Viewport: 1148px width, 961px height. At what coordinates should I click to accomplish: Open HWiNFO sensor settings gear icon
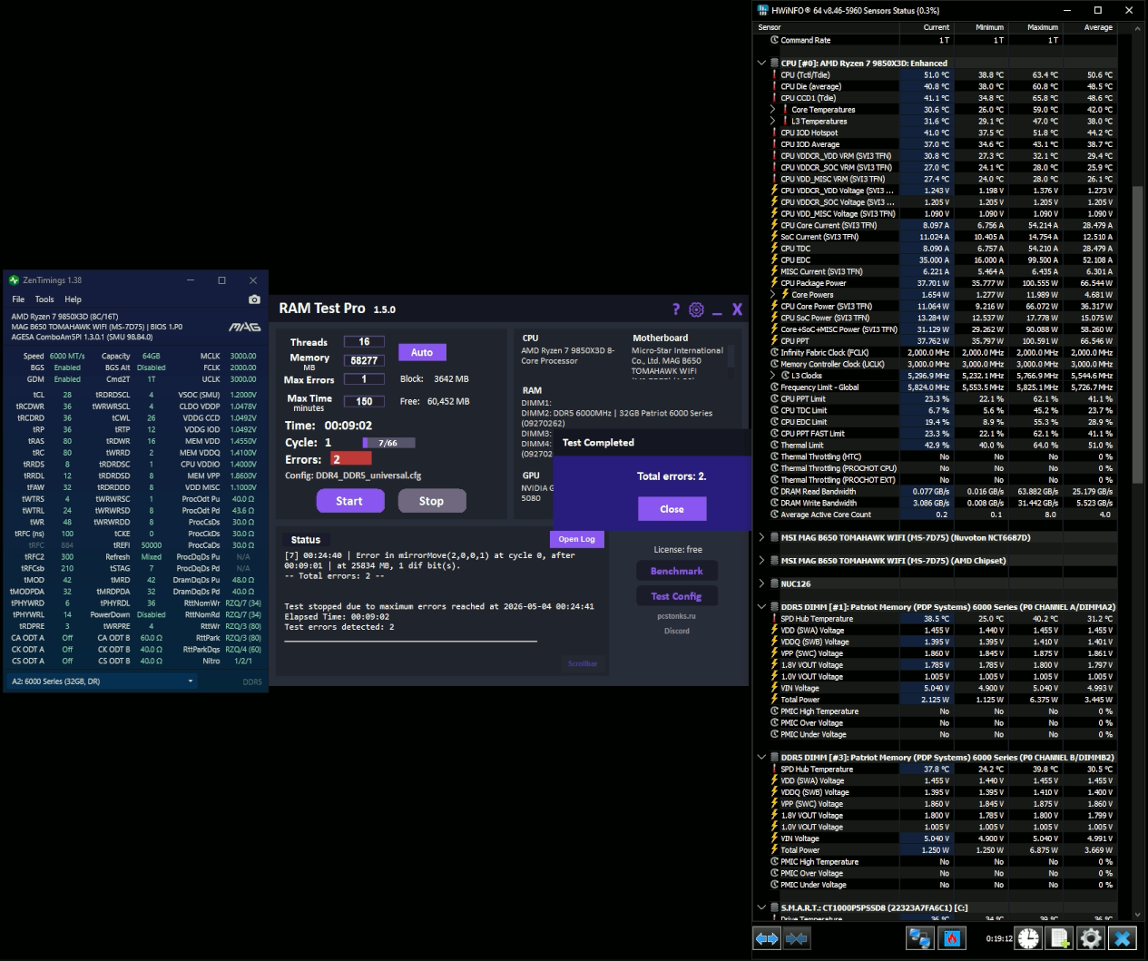tap(1091, 938)
